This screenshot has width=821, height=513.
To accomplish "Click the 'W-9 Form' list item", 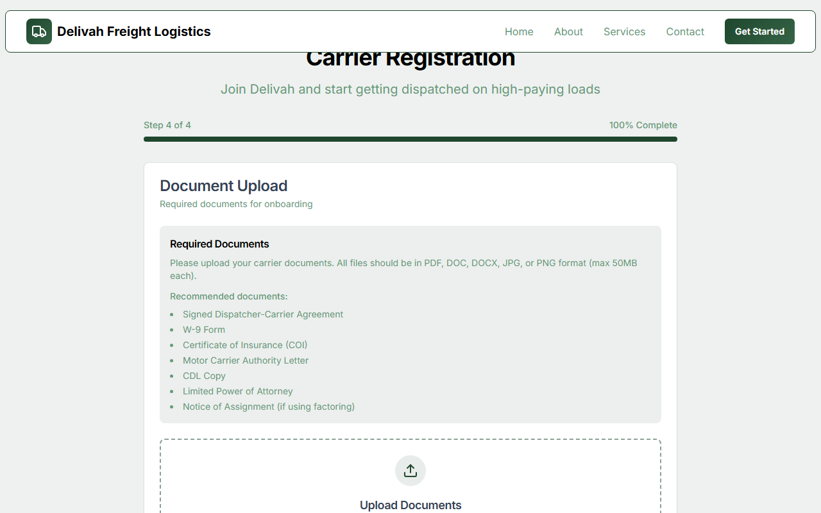I will point(204,330).
